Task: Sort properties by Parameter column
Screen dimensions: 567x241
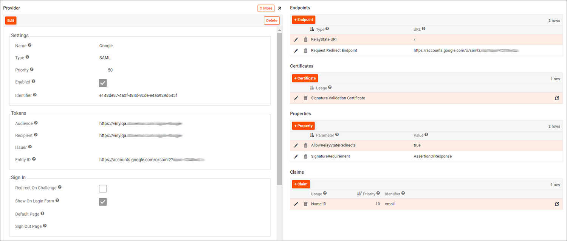Action: 324,135
